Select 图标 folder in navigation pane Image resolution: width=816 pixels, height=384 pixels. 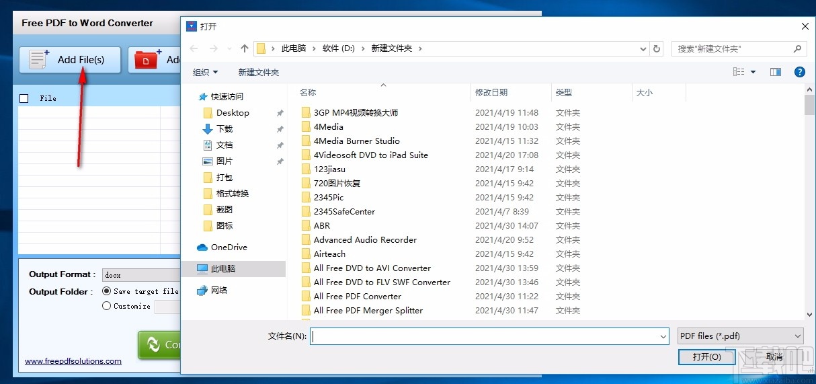click(x=225, y=226)
